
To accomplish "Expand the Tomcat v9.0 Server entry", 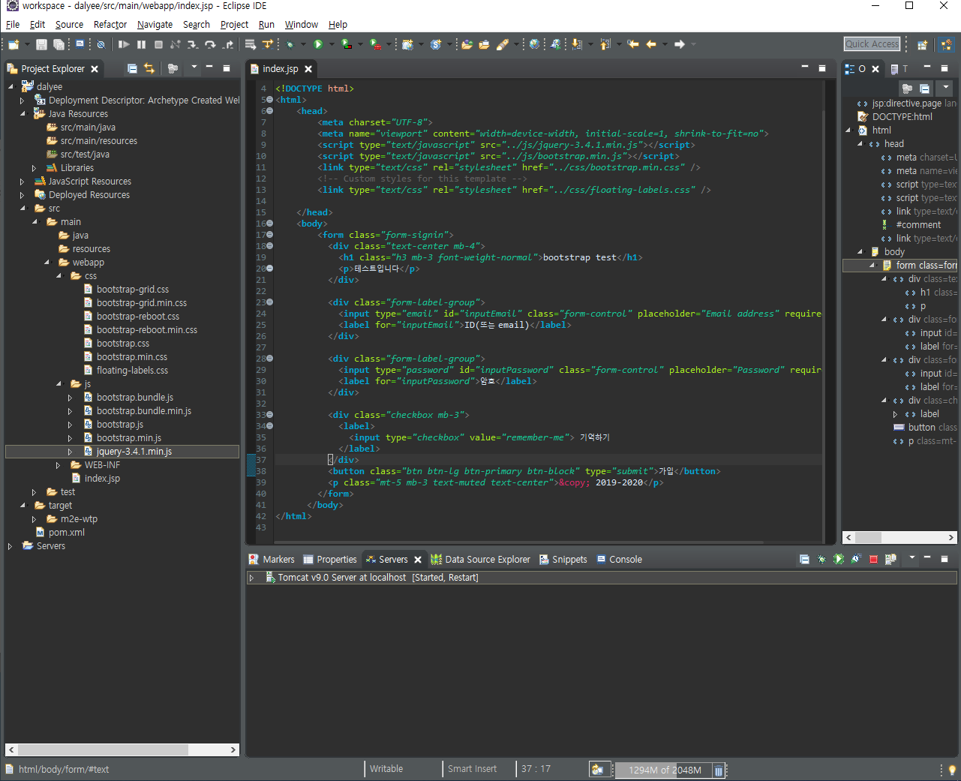I will (x=252, y=578).
